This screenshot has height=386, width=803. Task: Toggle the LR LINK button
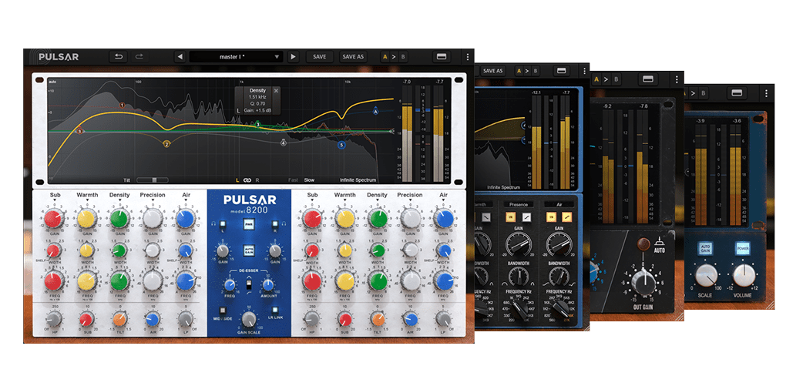click(275, 310)
